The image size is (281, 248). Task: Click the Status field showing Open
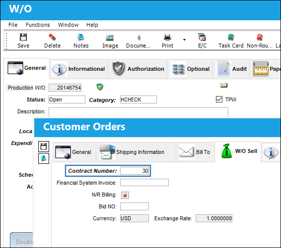tap(67, 99)
